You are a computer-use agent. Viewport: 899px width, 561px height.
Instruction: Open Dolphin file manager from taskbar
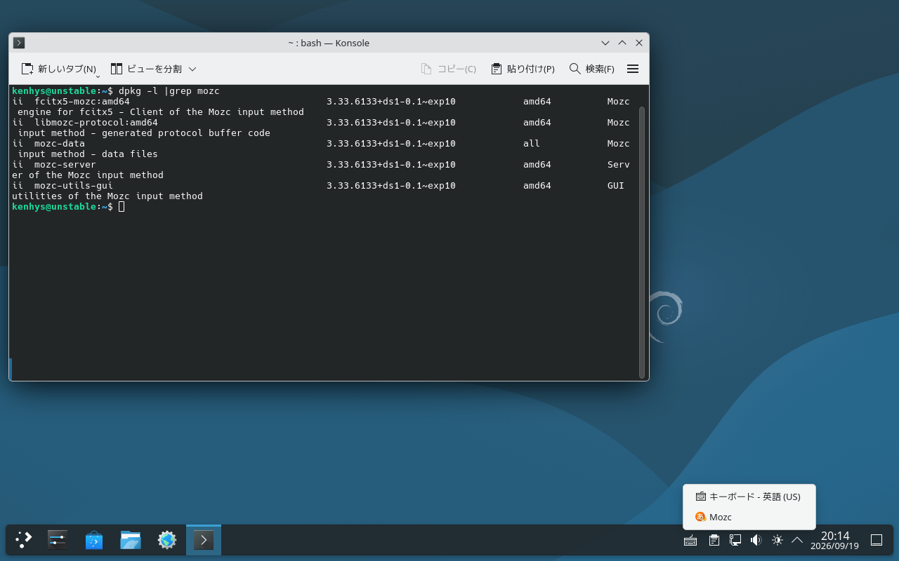(x=131, y=540)
